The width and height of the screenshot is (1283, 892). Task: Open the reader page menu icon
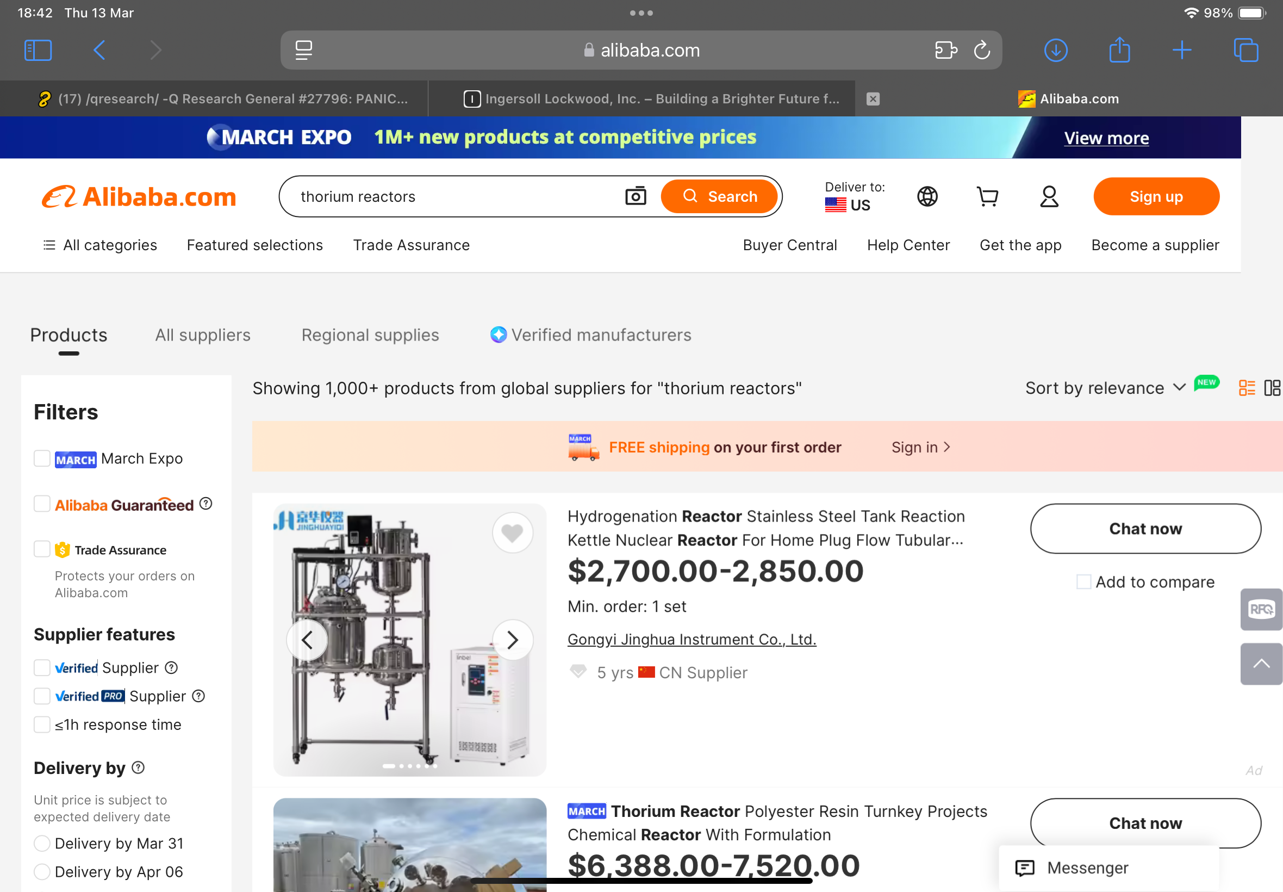(304, 50)
